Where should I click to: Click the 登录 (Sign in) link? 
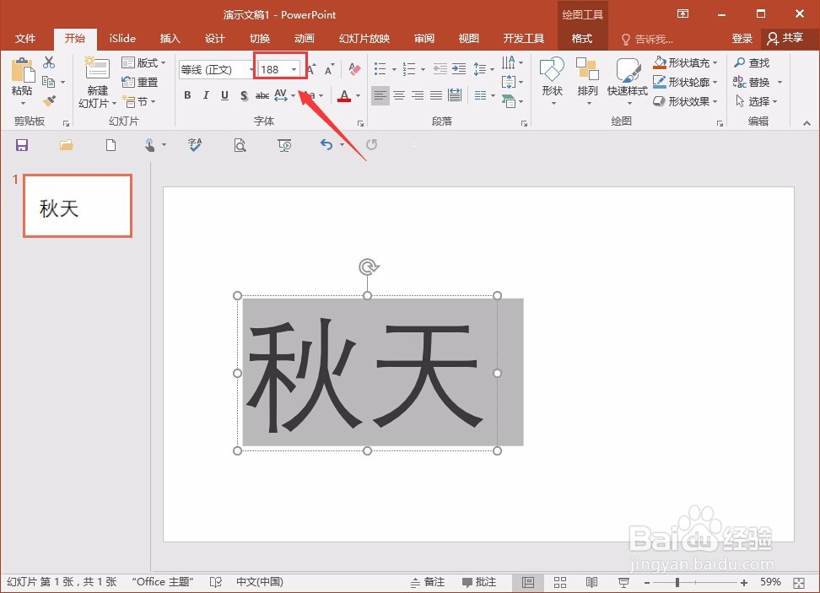(x=742, y=38)
